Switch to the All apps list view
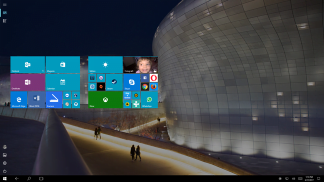324x182 pixels. [4, 21]
